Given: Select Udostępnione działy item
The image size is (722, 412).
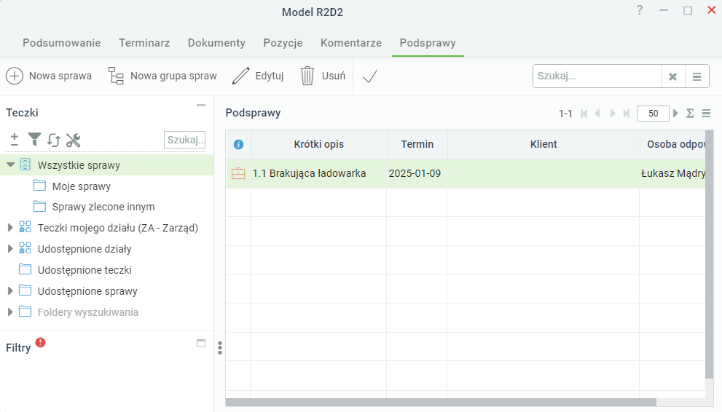Looking at the screenshot, I should (x=85, y=249).
